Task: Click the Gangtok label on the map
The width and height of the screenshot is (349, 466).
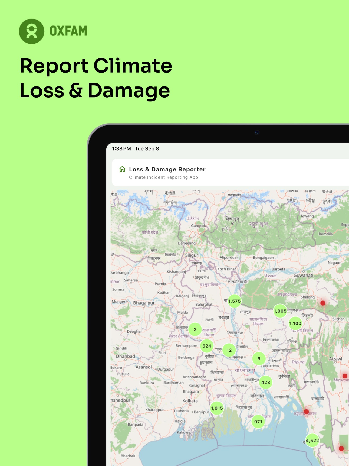Action: click(198, 226)
